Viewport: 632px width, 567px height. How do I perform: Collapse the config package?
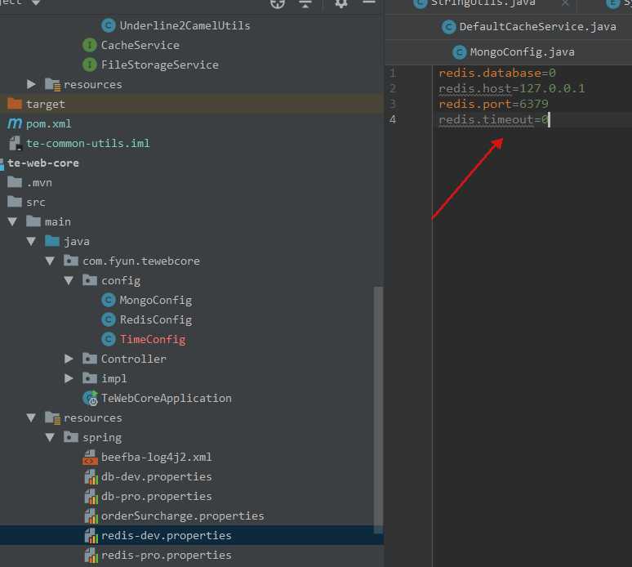pyautogui.click(x=69, y=280)
